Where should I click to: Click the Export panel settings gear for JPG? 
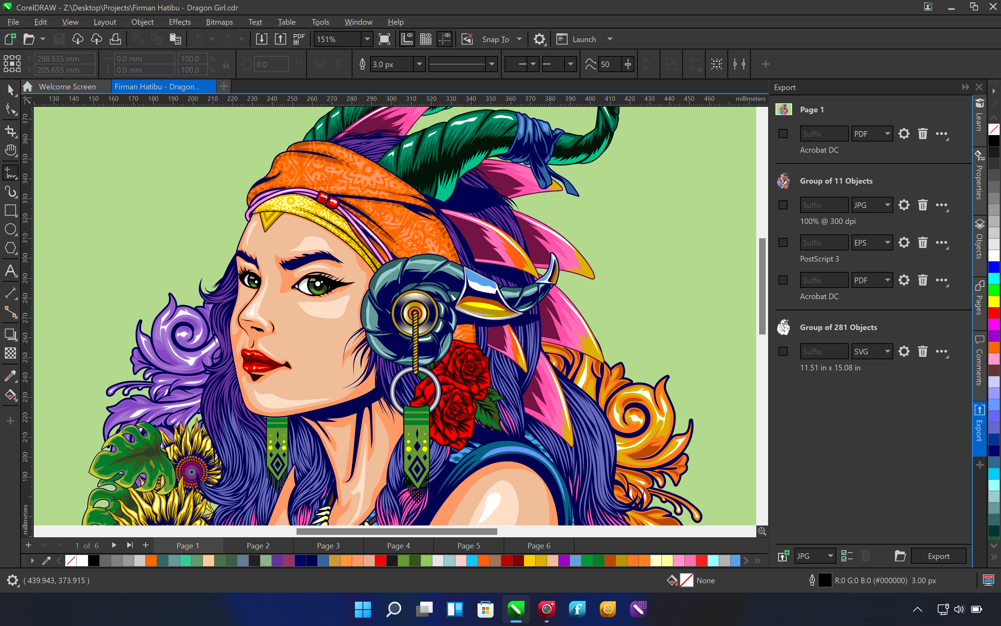click(x=903, y=205)
